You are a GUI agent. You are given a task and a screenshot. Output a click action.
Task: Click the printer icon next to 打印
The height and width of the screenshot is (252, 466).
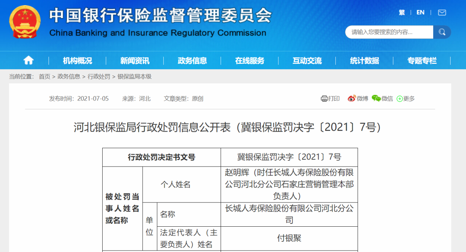324,99
